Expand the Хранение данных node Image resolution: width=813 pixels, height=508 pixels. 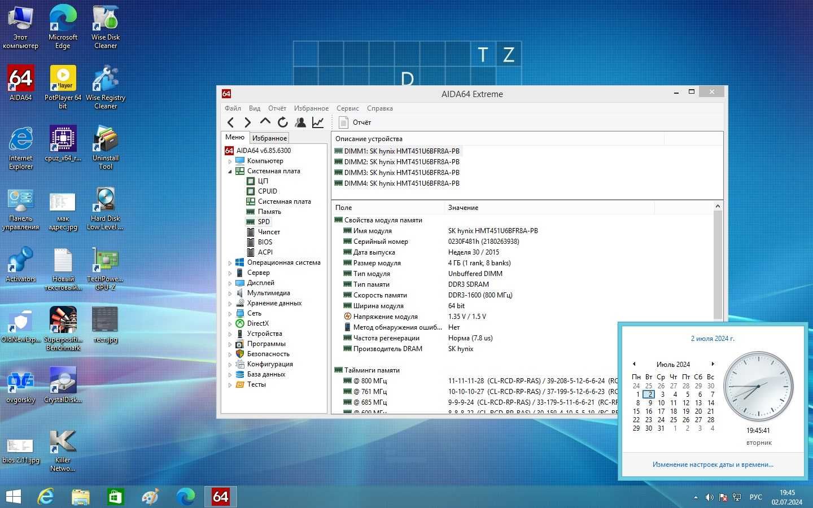tap(230, 303)
